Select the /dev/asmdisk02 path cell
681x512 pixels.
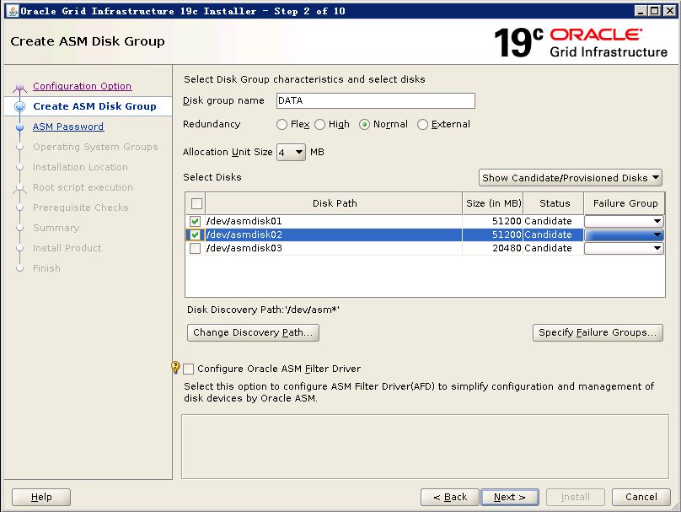334,234
